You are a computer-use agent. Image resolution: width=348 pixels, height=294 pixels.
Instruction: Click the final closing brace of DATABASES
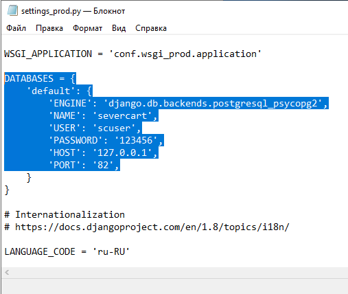[7, 190]
